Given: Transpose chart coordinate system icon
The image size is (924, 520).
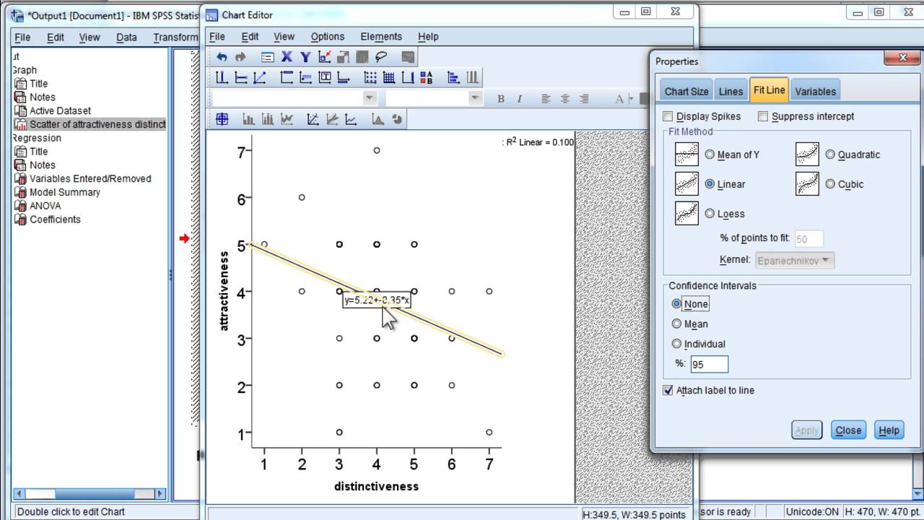Looking at the screenshot, I should click(453, 77).
